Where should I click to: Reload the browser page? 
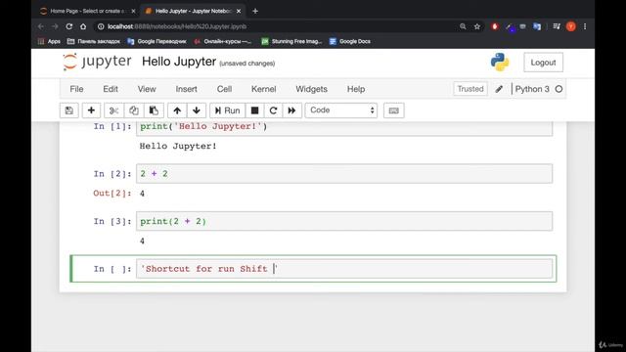click(x=69, y=26)
